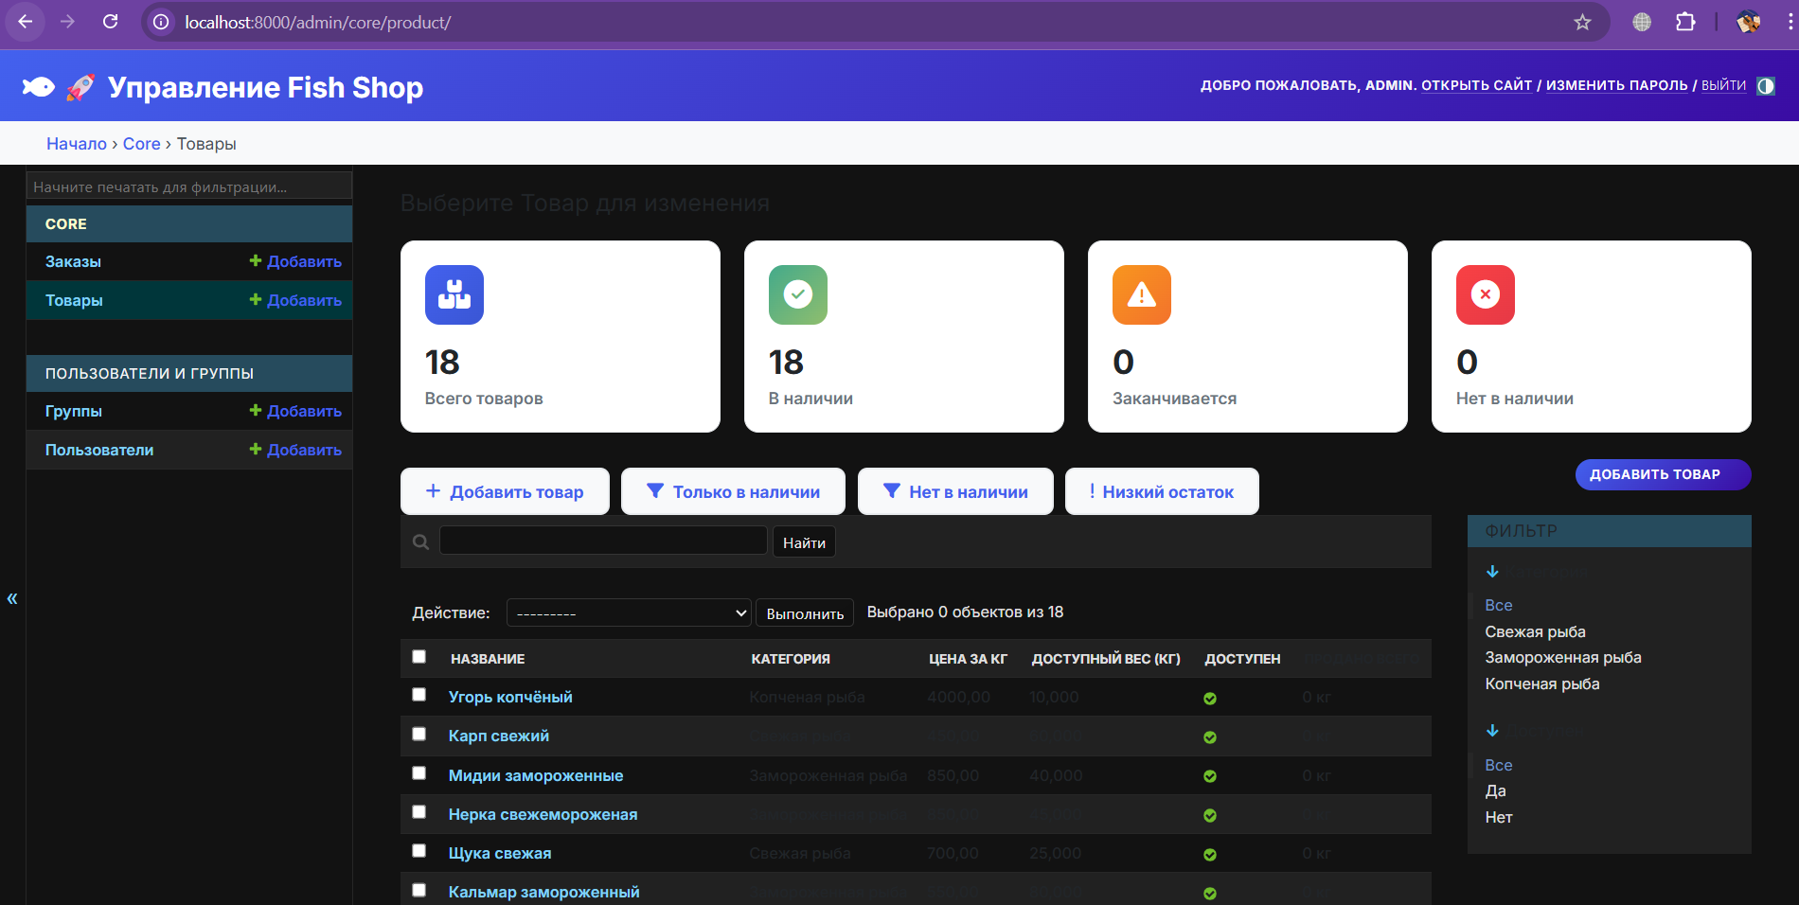
Task: Filter by Копченая рыба category
Action: pos(1542,683)
